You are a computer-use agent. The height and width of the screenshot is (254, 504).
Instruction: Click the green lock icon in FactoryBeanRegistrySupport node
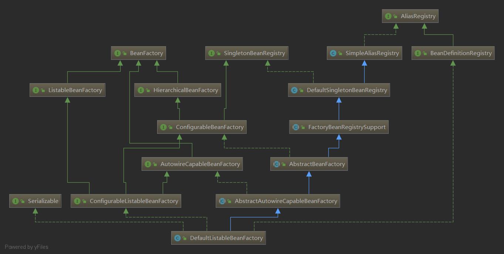click(303, 128)
